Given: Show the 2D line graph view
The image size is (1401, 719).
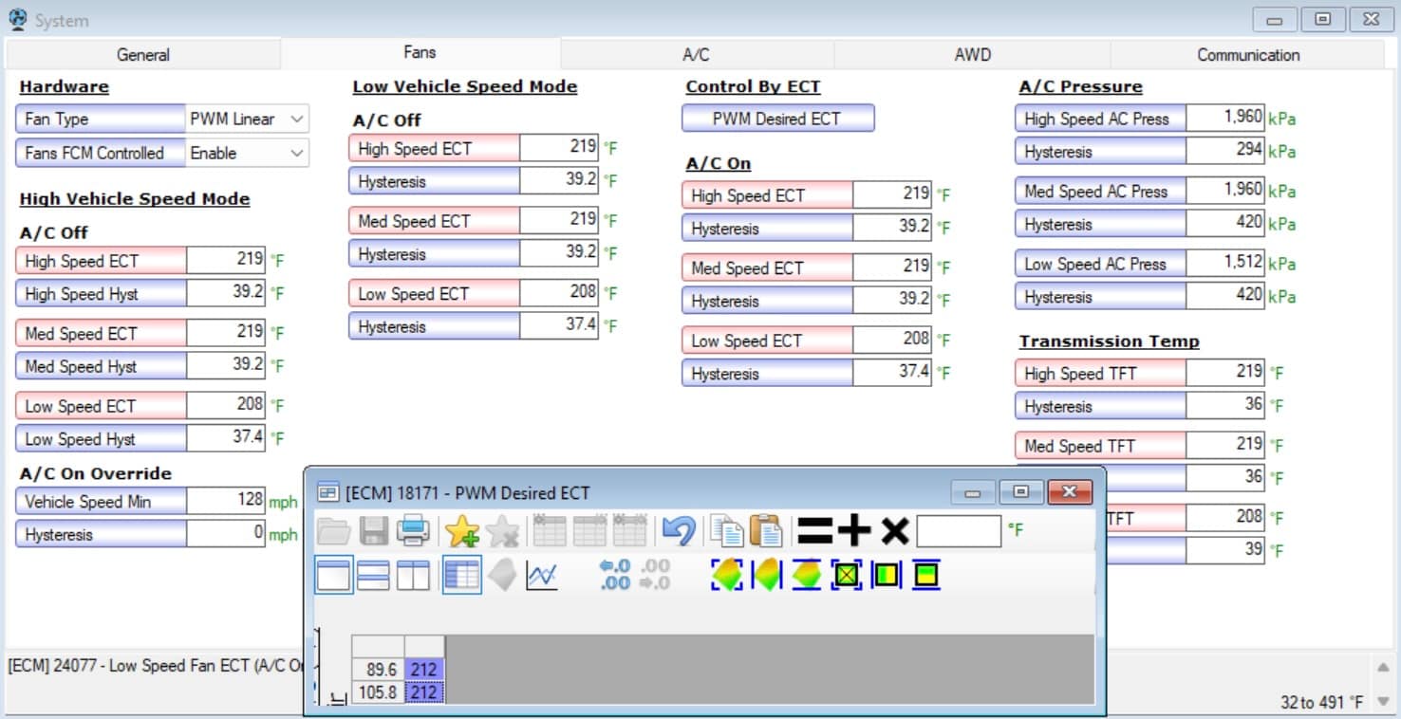Looking at the screenshot, I should [x=542, y=576].
